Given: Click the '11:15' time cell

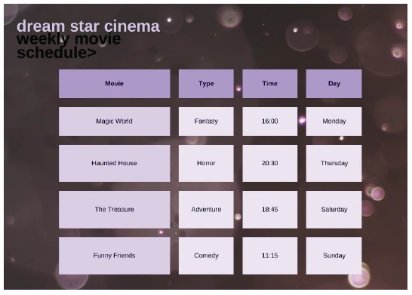Looking at the screenshot, I should [270, 256].
